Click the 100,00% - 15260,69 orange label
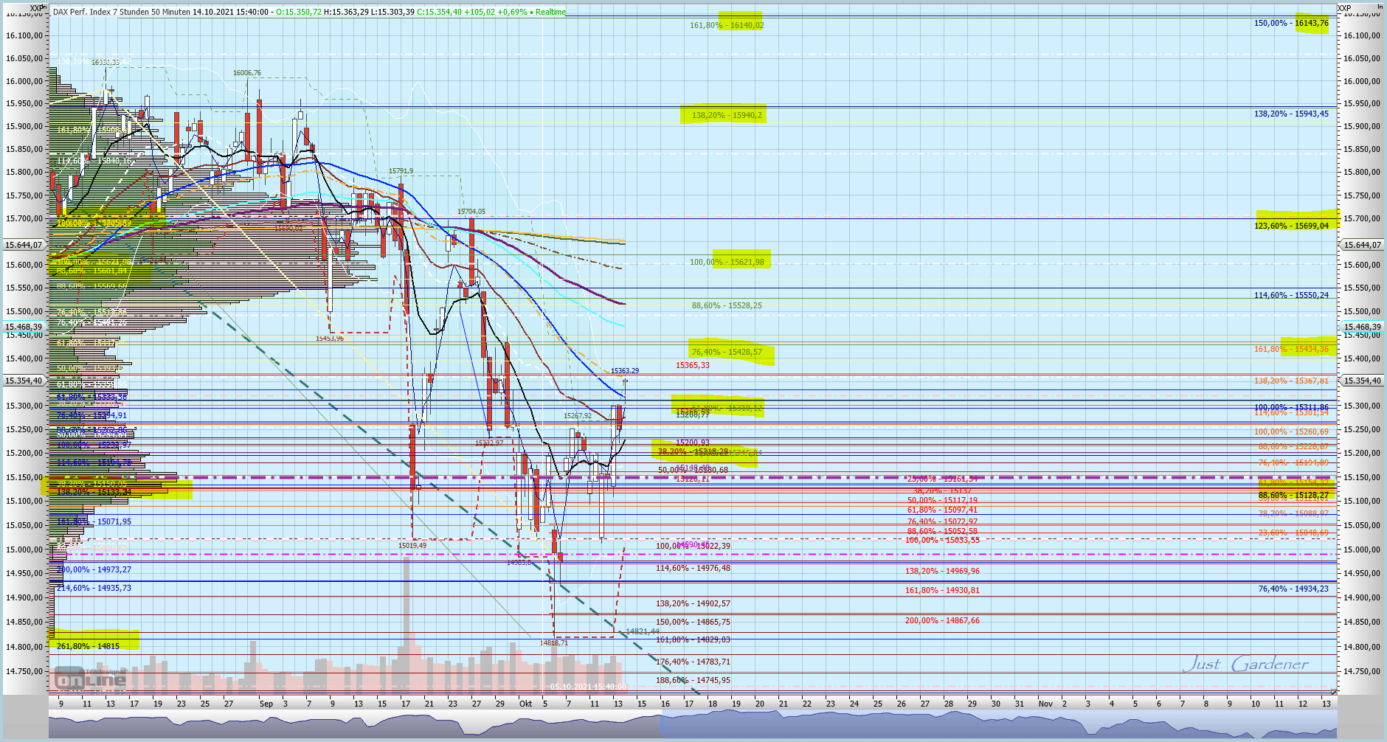Image resolution: width=1387 pixels, height=742 pixels. point(1291,431)
